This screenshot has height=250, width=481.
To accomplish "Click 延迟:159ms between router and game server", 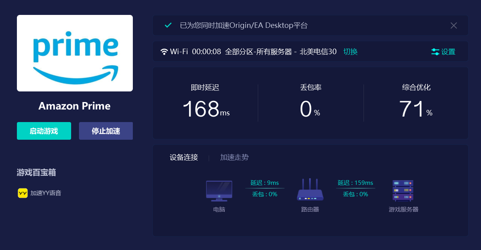I will click(355, 183).
